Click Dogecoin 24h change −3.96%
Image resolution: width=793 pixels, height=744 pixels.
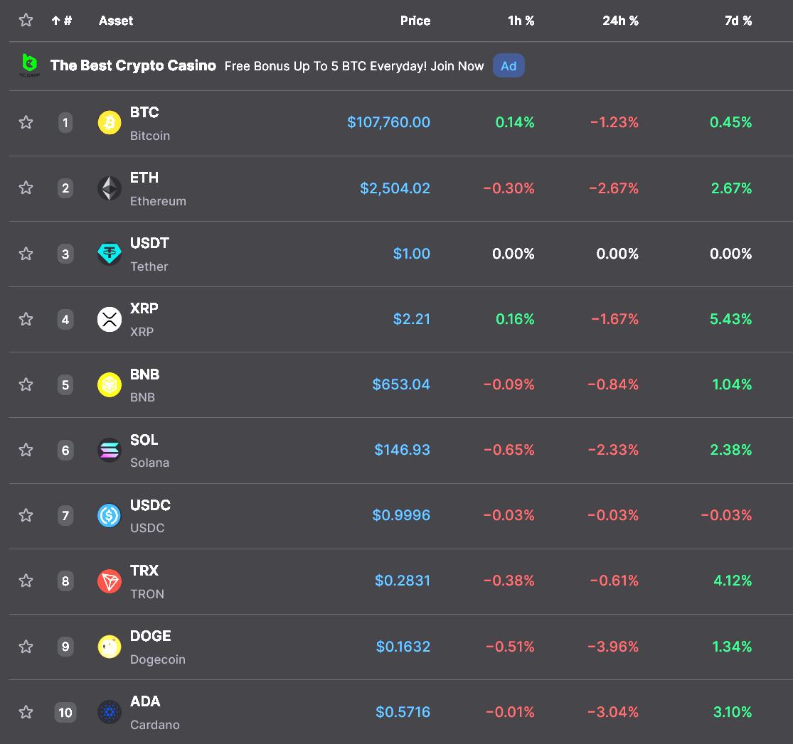pos(613,647)
